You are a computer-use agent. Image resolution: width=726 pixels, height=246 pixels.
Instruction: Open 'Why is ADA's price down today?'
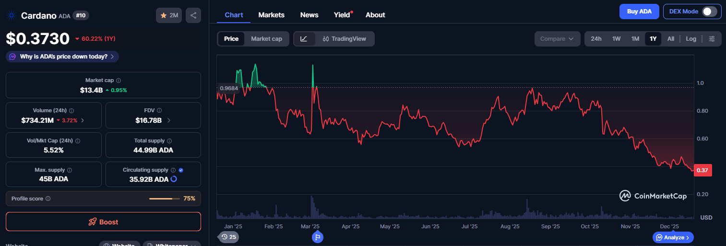(x=63, y=57)
